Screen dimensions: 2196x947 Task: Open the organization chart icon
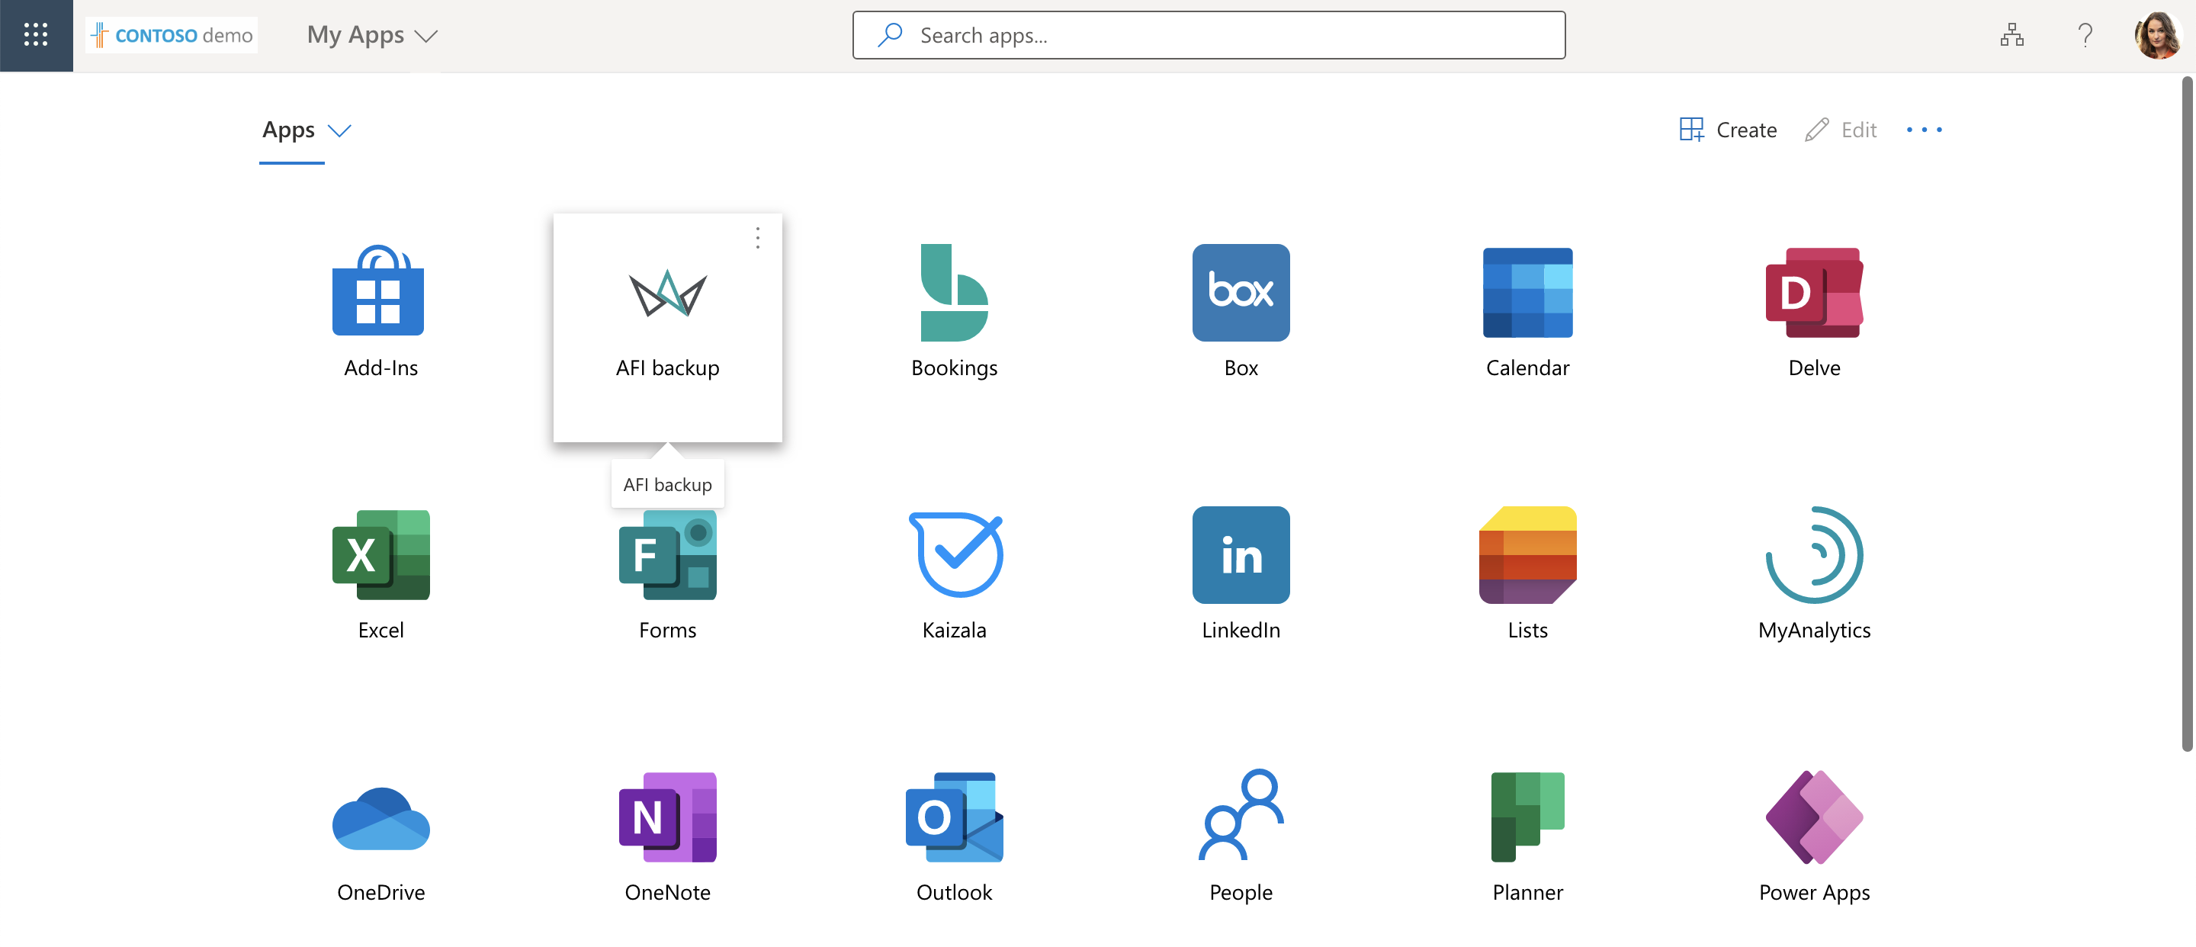2012,35
